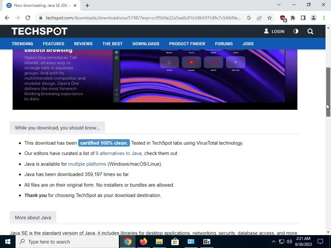The width and height of the screenshot is (331, 248).
Task: Open File Explorer from the taskbar
Action: [159, 242]
